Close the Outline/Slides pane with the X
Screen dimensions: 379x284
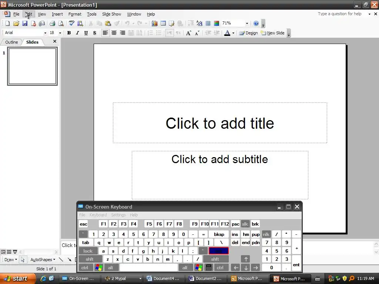pos(55,41)
